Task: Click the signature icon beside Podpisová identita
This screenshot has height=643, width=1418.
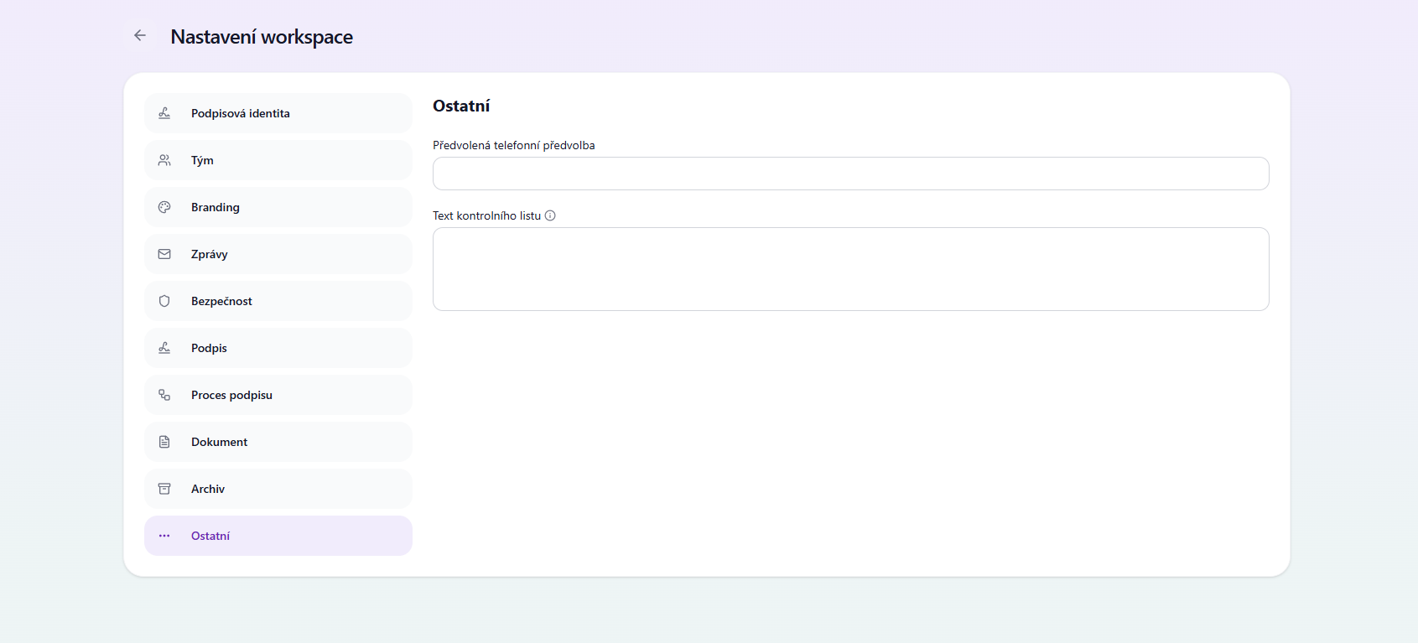Action: click(x=164, y=113)
